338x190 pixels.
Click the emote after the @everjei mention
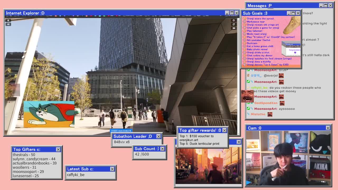tap(281, 76)
